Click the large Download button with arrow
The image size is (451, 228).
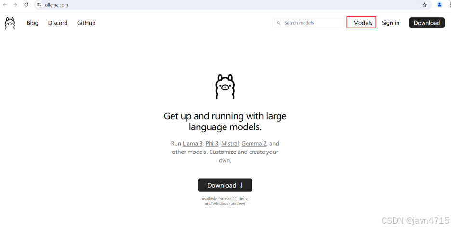point(225,185)
